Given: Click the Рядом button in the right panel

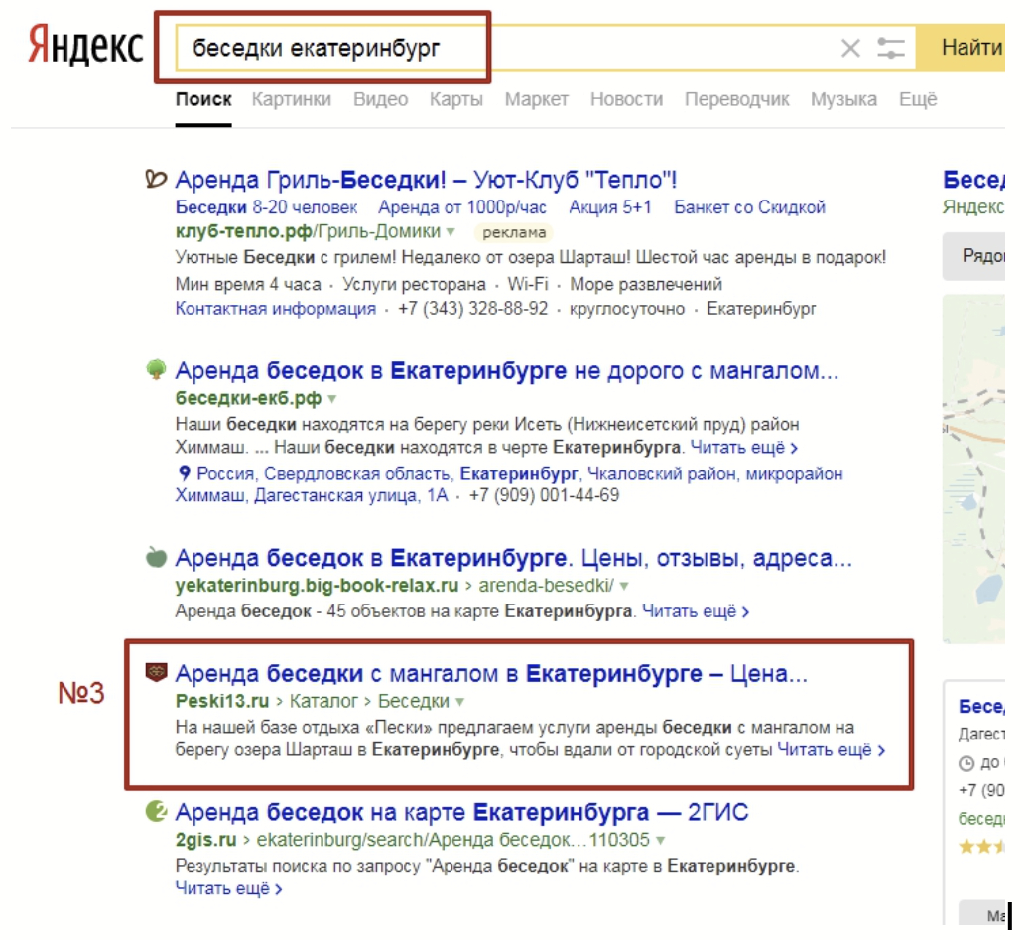Looking at the screenshot, I should 973,256.
